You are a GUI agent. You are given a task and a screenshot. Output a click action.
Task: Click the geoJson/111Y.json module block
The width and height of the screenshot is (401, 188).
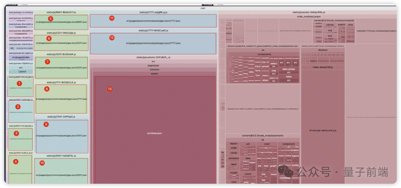point(61,99)
